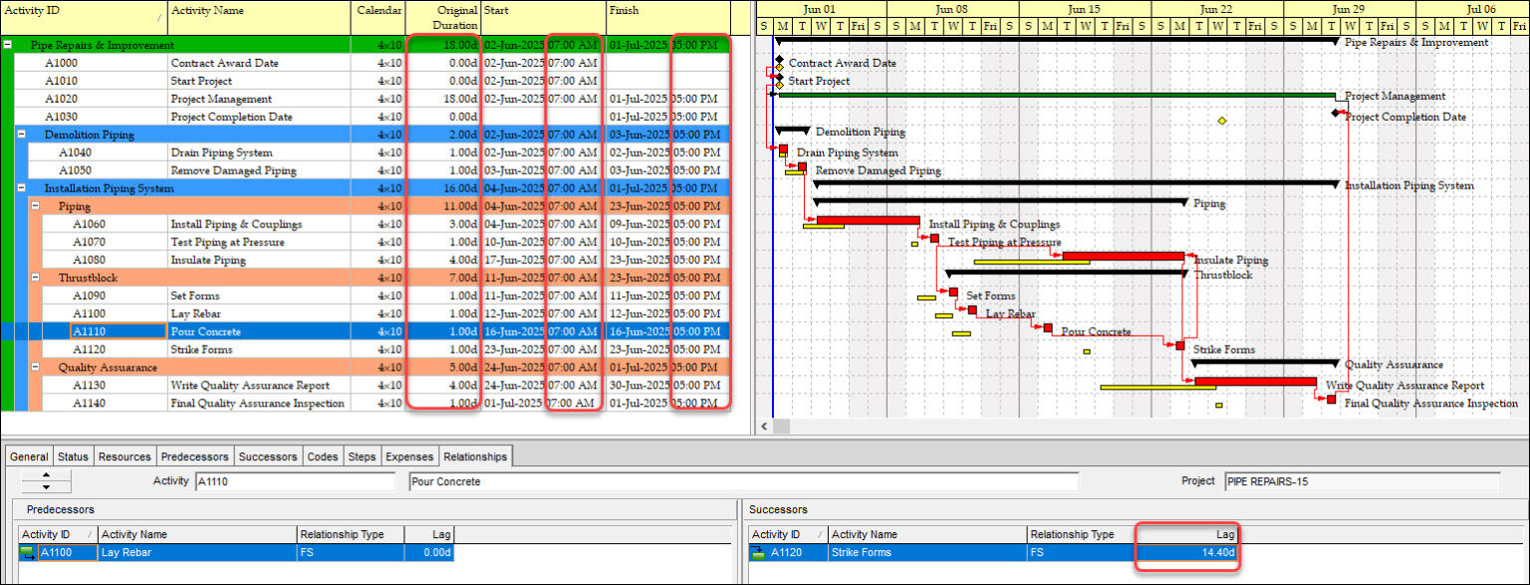Collapse the Piping subgroup
The image size is (1530, 585).
pyautogui.click(x=34, y=205)
